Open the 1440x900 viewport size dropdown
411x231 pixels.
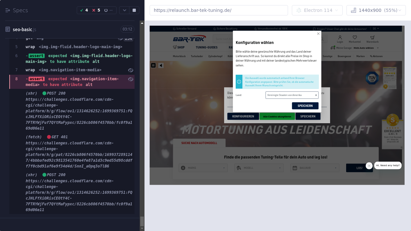click(x=376, y=10)
